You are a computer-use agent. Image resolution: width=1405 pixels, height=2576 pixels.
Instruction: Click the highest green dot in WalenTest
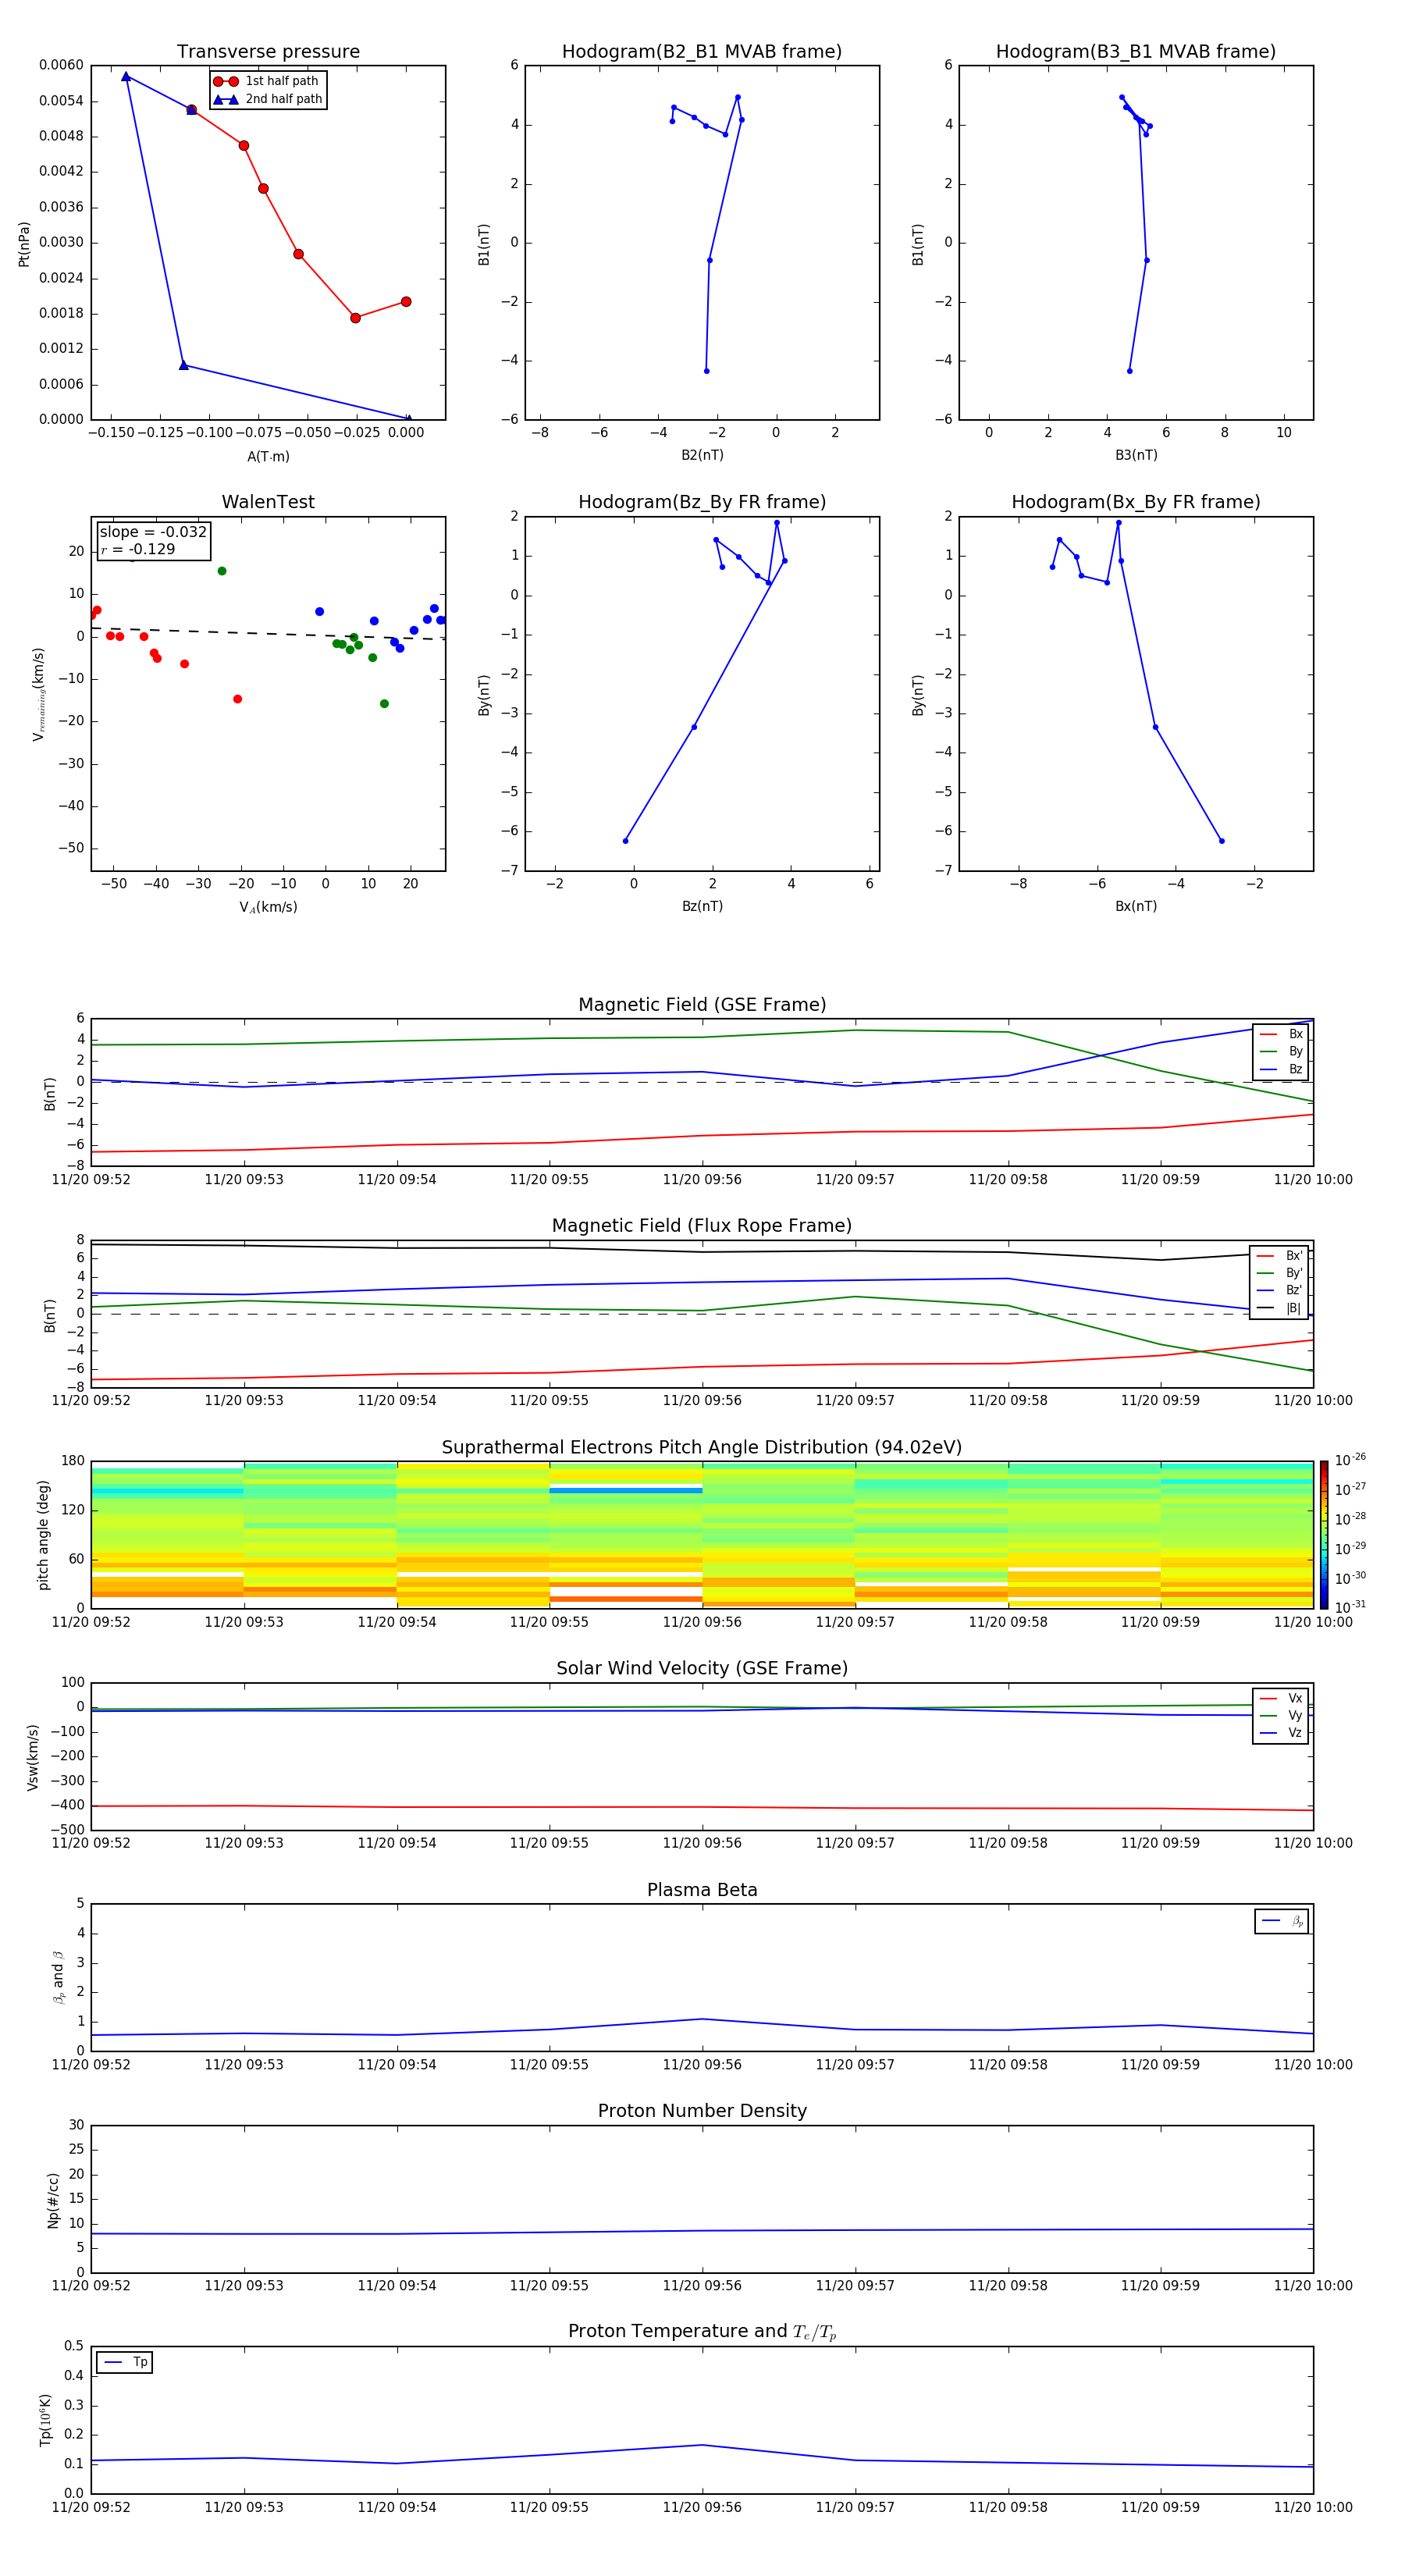(222, 571)
